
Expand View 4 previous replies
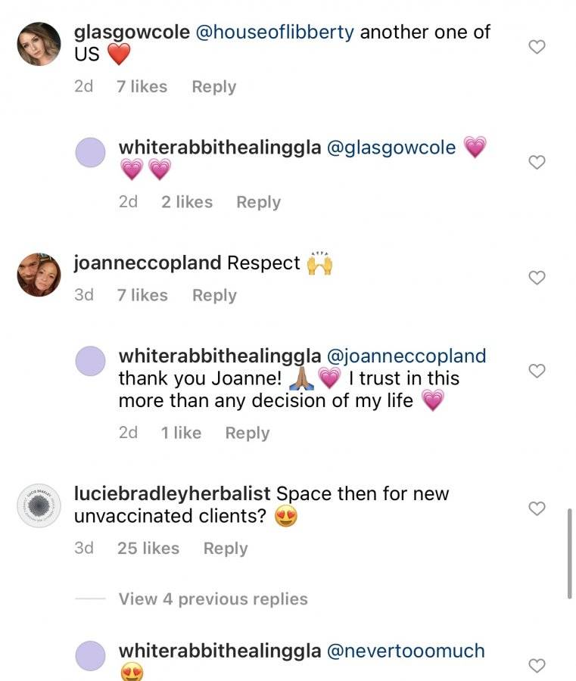click(x=213, y=599)
